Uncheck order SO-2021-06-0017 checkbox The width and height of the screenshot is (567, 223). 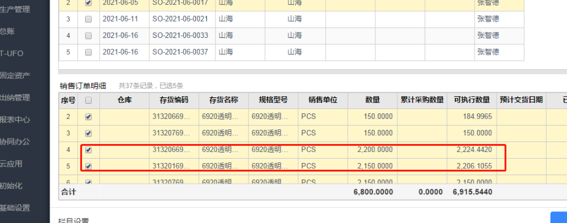pyautogui.click(x=88, y=2)
